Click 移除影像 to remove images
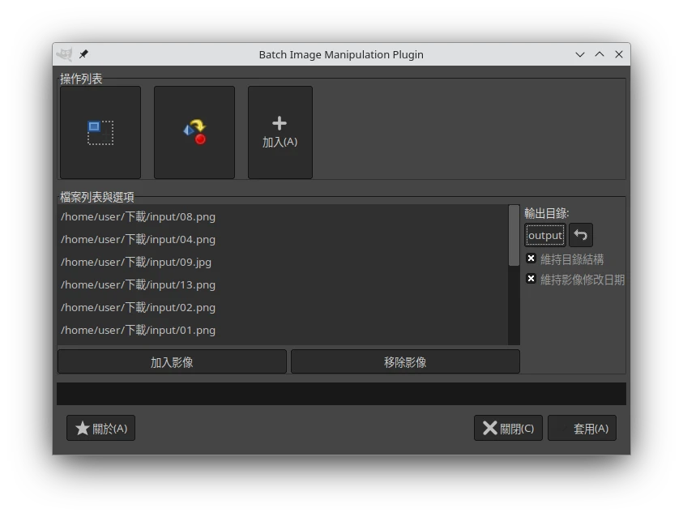Screen dimensions: 683x517 [405, 362]
